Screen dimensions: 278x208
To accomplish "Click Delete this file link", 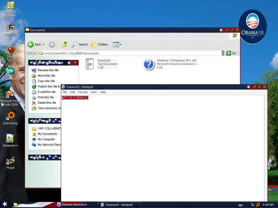I will (47, 103).
